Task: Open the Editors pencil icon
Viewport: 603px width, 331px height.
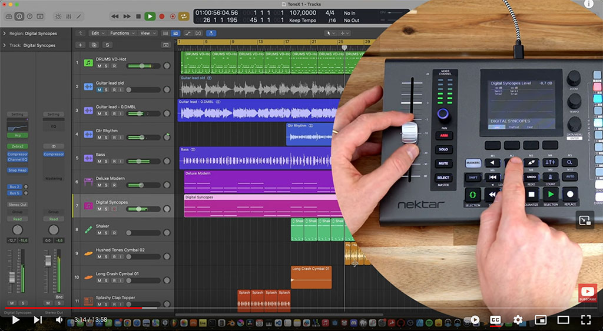Action: click(79, 16)
